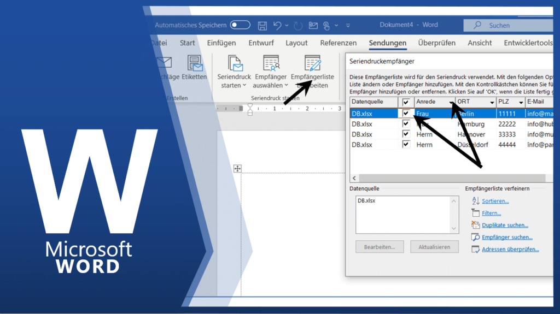The width and height of the screenshot is (560, 314).
Task: Open the PLZ column filter dropdown
Action: (x=520, y=102)
